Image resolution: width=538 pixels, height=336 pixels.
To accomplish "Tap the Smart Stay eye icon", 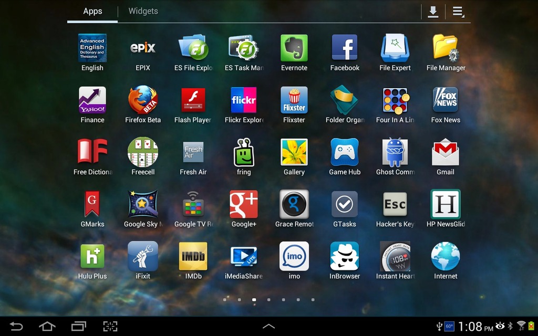I will click(x=500, y=325).
